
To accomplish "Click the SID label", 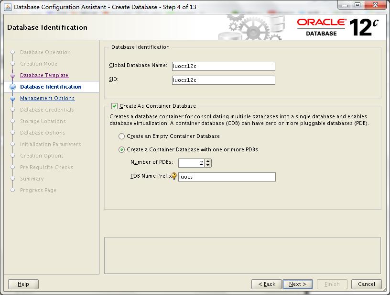I will [x=114, y=79].
